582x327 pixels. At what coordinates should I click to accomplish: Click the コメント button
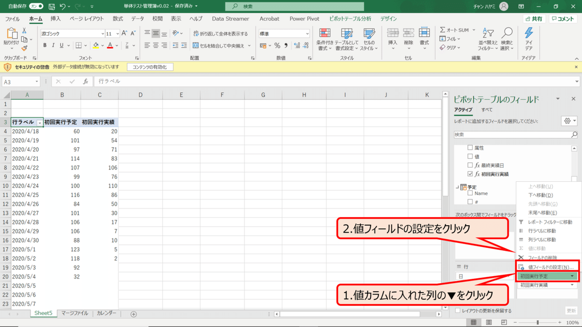point(563,19)
